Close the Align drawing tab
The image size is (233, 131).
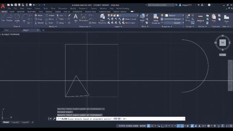click(x=38, y=30)
